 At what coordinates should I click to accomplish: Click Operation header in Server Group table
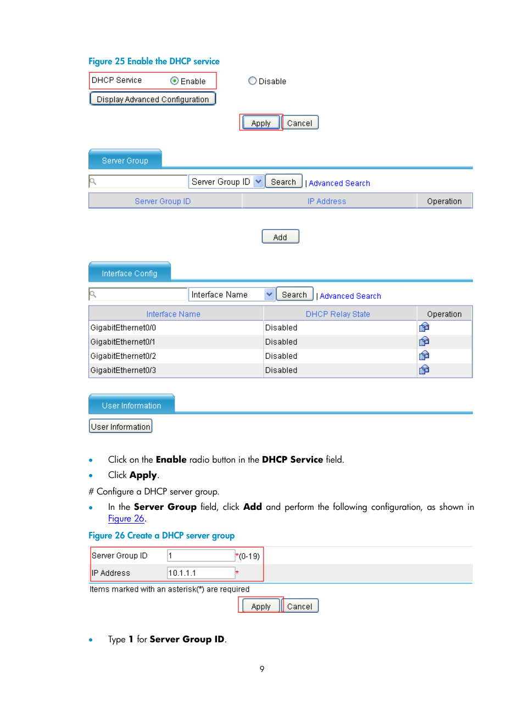[444, 202]
